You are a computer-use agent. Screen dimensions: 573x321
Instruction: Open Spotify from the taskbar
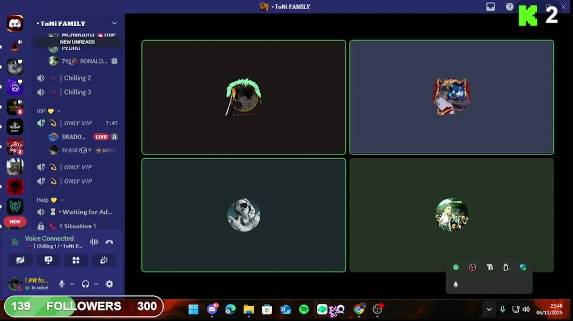(304, 309)
